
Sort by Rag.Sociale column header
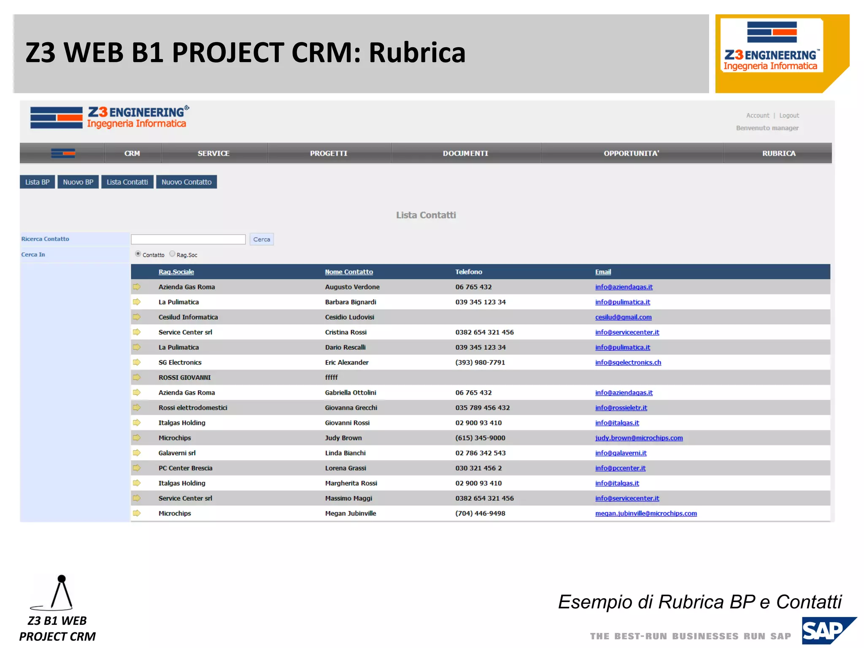pyautogui.click(x=176, y=272)
